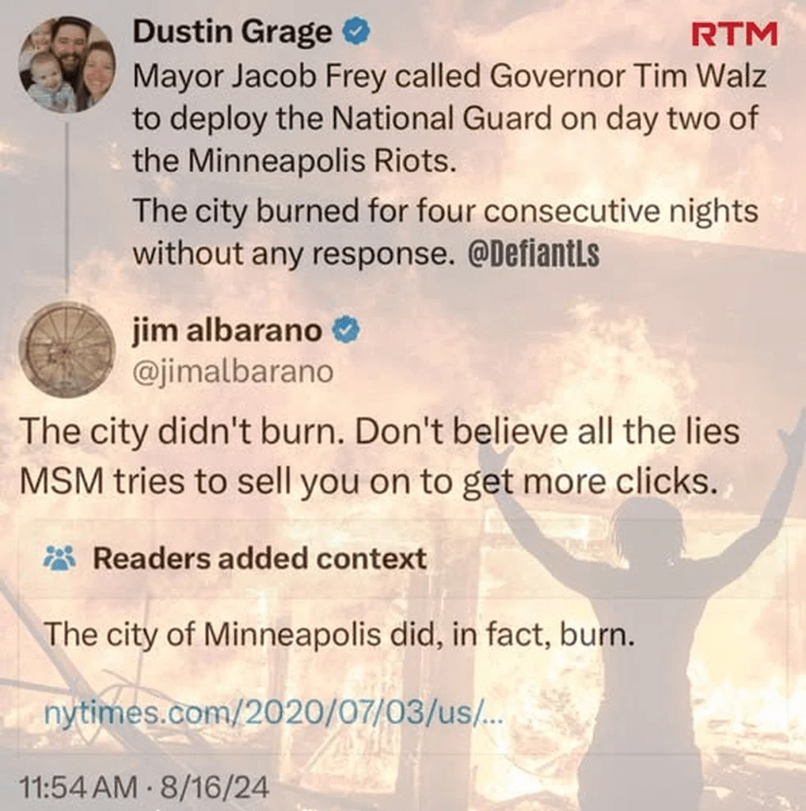
Task: Open the nytimes.com/2020/07/03/us link
Action: point(273,714)
